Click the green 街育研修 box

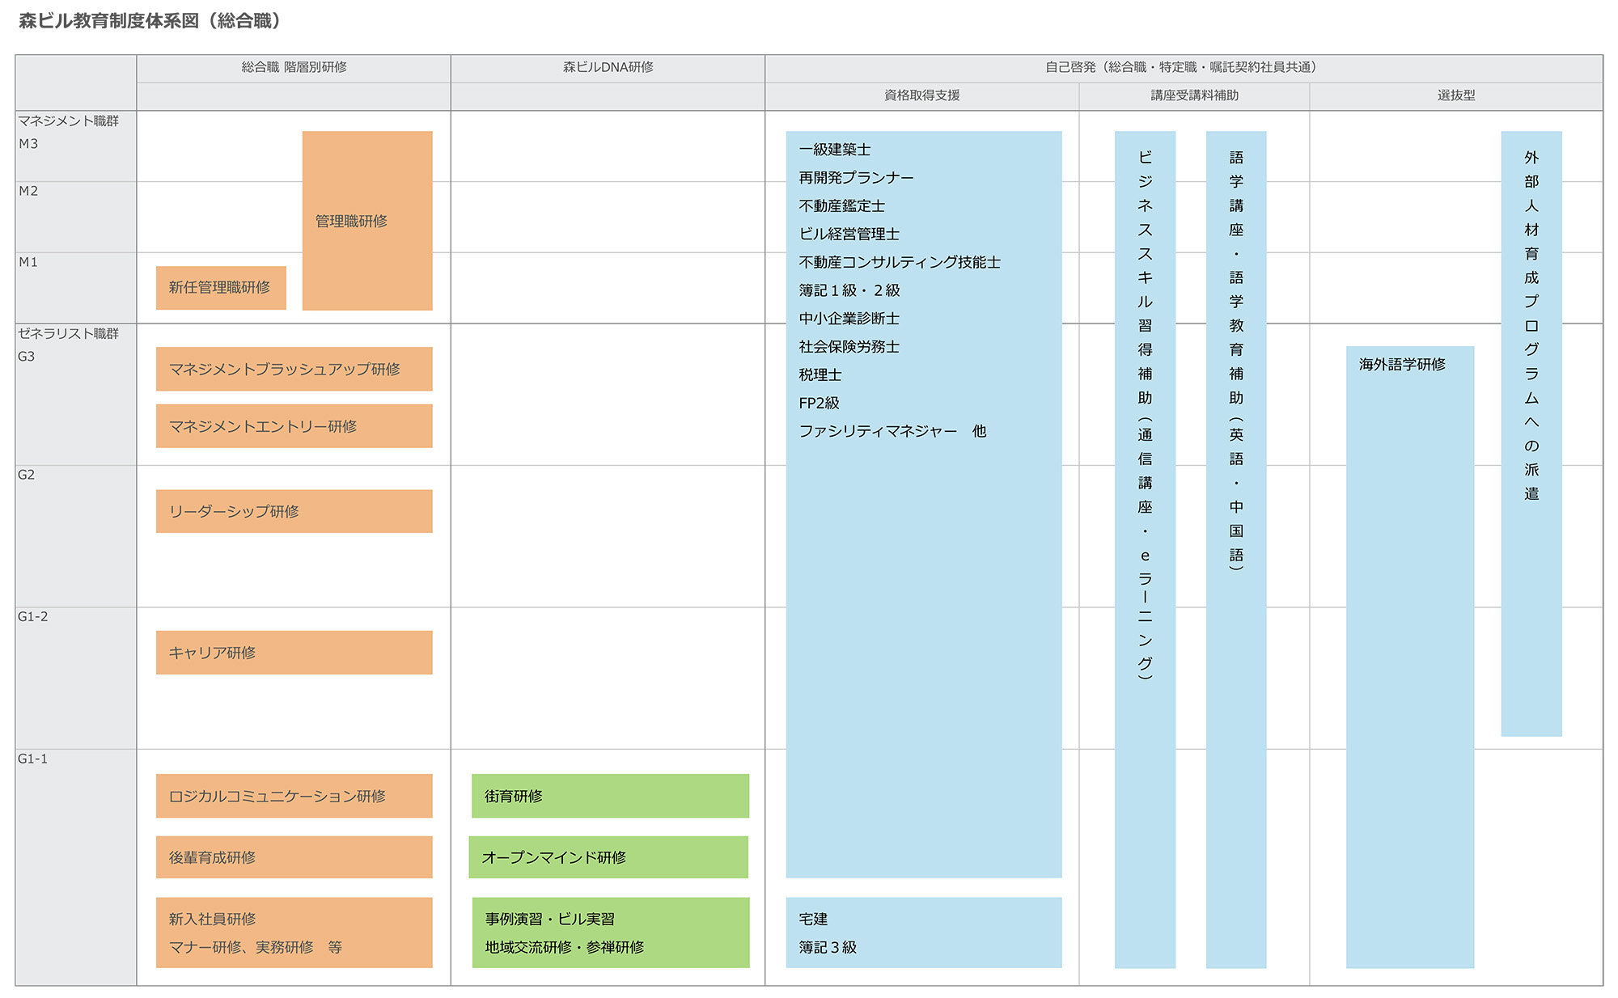(x=610, y=796)
